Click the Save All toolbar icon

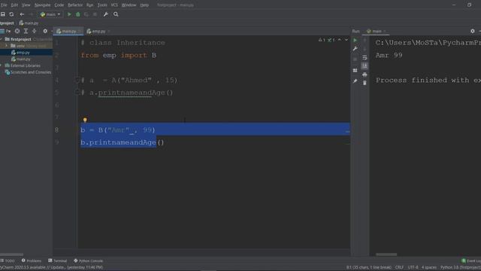click(3, 14)
